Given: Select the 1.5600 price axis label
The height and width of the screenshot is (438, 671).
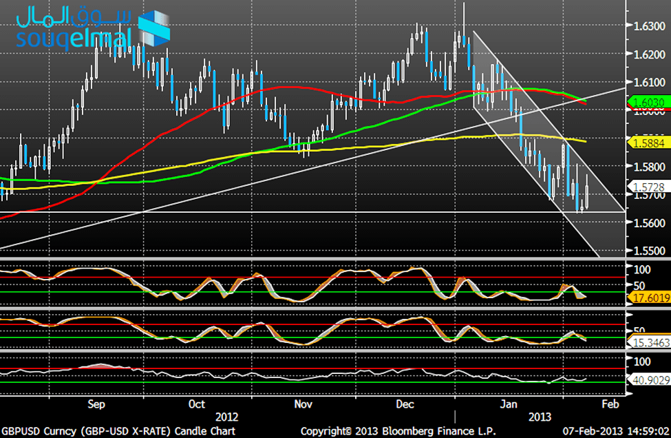Looking at the screenshot, I should 649,222.
